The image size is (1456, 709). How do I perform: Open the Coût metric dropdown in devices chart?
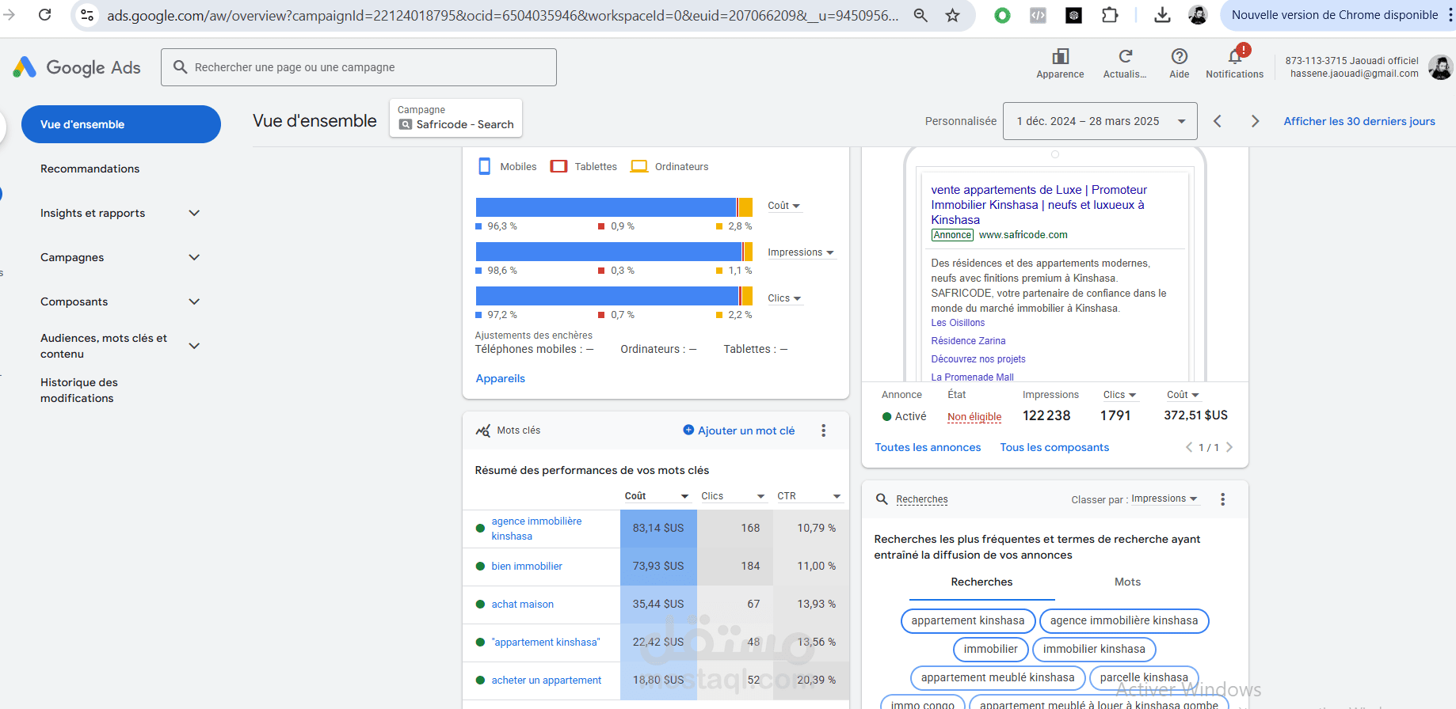coord(783,206)
